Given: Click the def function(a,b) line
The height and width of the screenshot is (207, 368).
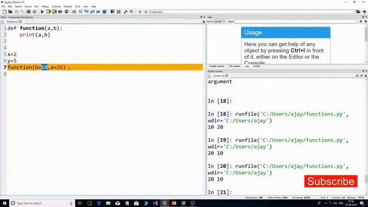Looking at the screenshot, I should (x=35, y=28).
